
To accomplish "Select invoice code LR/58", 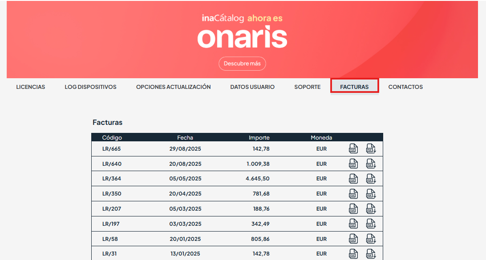I will click(110, 239).
